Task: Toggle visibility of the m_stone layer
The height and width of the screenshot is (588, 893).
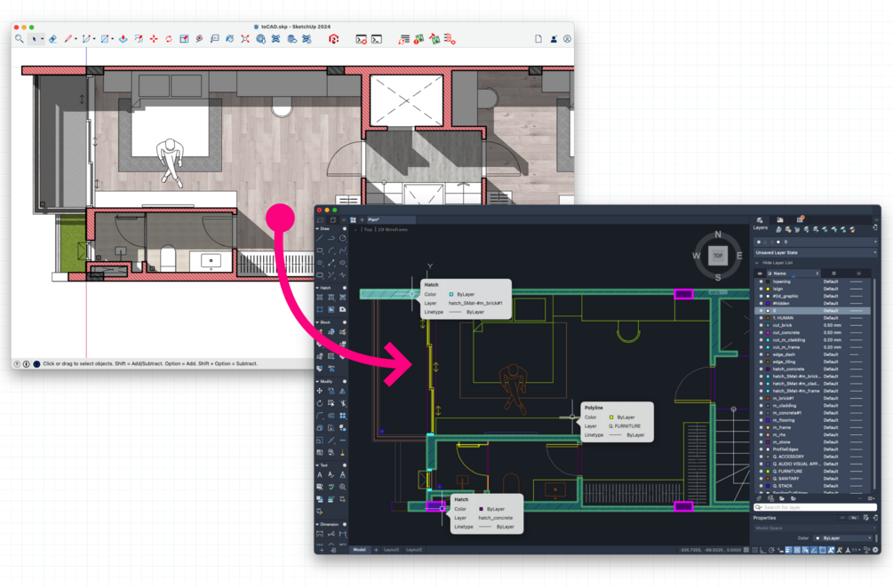Action: click(761, 441)
